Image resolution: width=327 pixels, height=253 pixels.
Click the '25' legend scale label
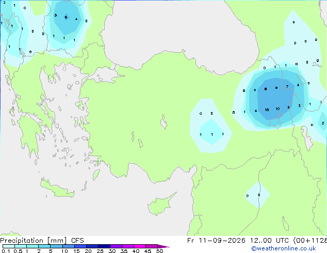pos(100,251)
